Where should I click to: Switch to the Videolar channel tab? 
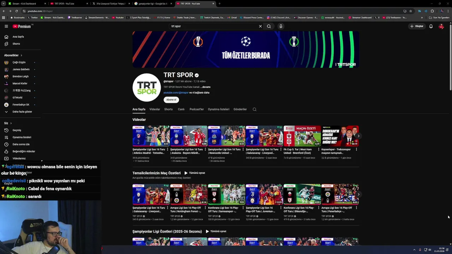tap(155, 109)
